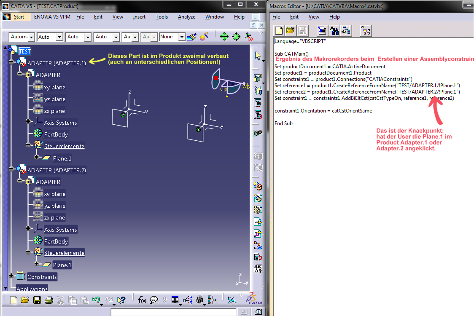Expand Plane.1 under ADAPTER.2 Steuerelemente
Image resolution: width=474 pixels, height=316 pixels.
[x=37, y=264]
